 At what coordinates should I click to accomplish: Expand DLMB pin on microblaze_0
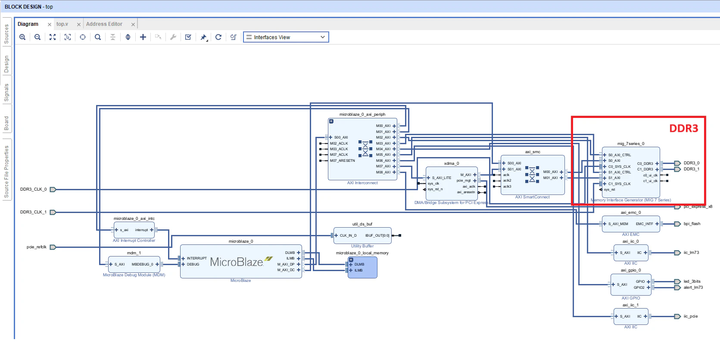pos(299,253)
